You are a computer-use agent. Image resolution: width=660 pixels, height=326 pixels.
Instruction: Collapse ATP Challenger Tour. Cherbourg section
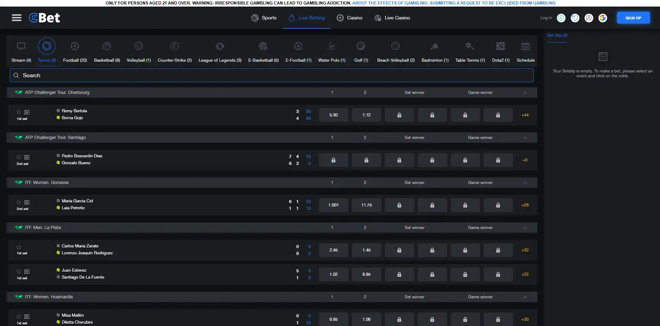(x=525, y=92)
